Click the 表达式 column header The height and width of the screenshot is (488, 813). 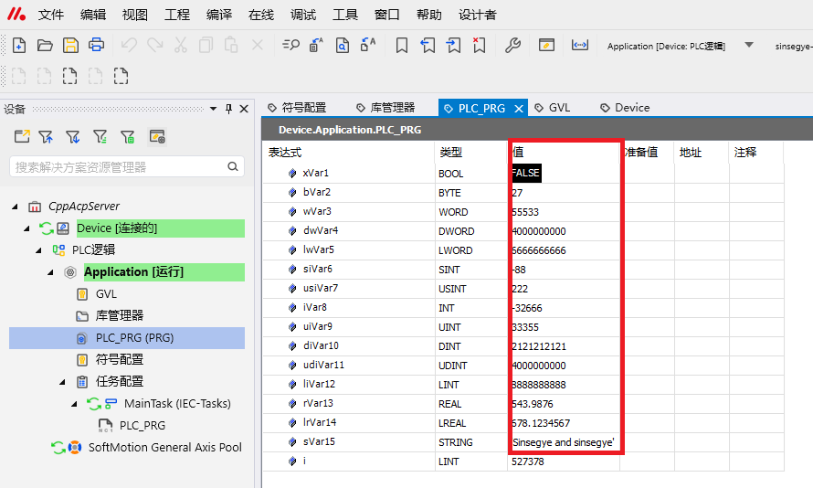point(285,153)
